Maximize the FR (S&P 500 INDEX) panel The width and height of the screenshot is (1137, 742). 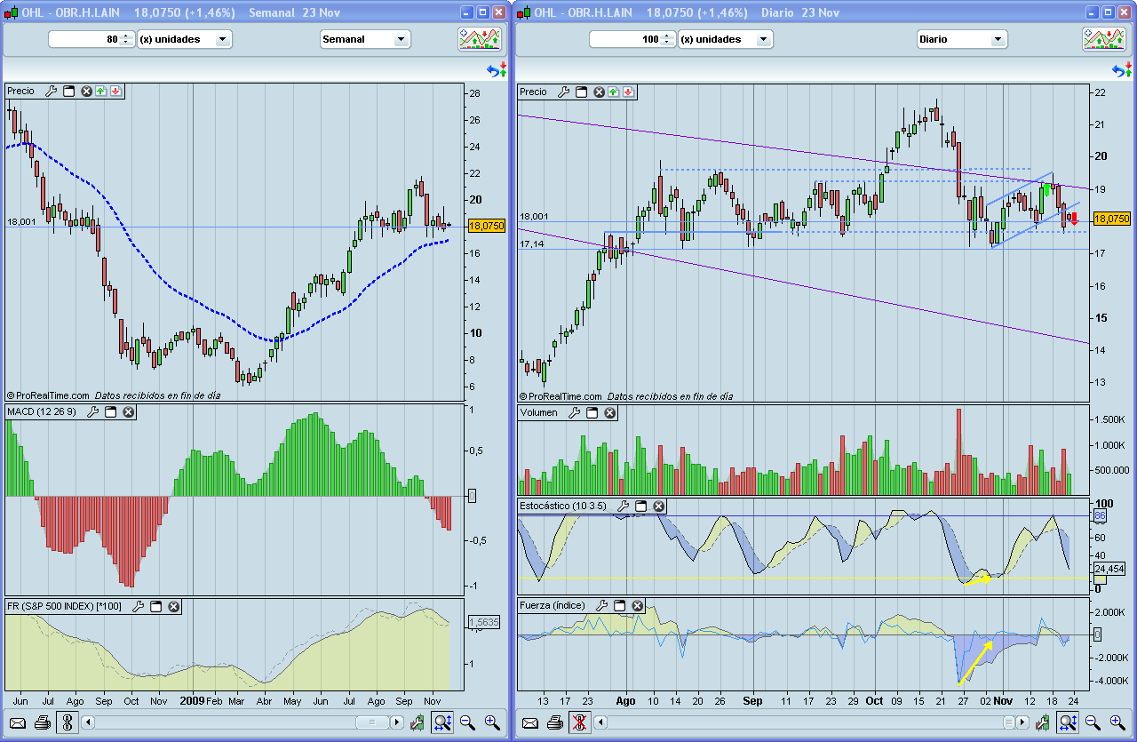point(155,607)
